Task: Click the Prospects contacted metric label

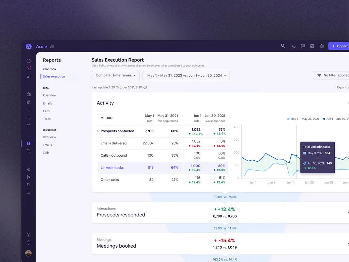Action: [x=117, y=131]
